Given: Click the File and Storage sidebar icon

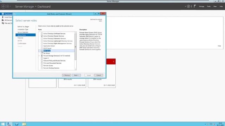Looking at the screenshot, I should pos(2,23).
